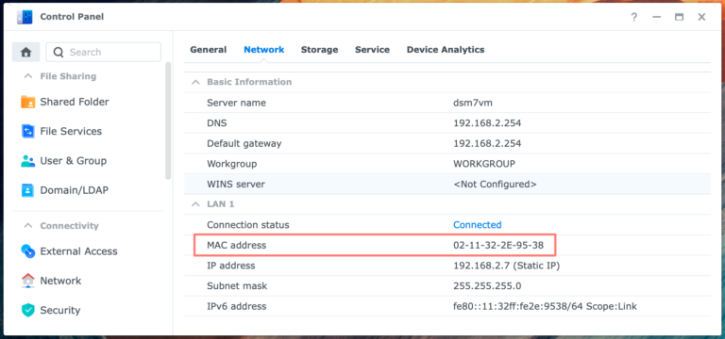Viewport: 725px width, 339px height.
Task: Open User & Group people icon
Action: [27, 161]
